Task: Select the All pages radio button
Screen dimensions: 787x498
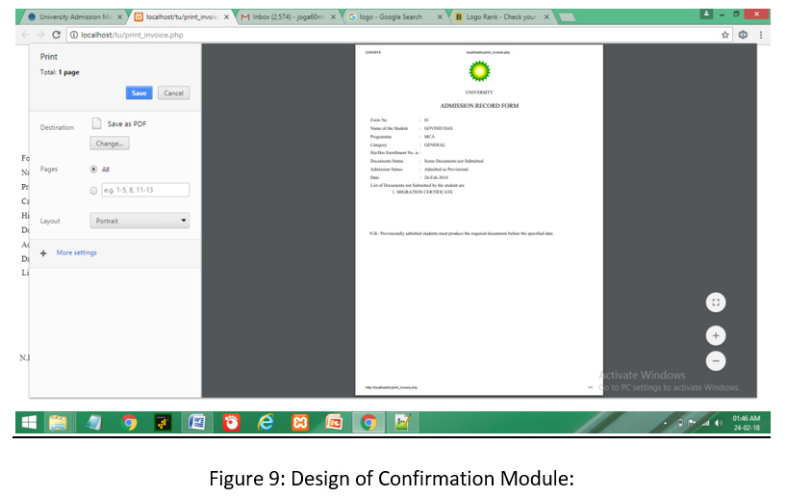Action: 93,170
